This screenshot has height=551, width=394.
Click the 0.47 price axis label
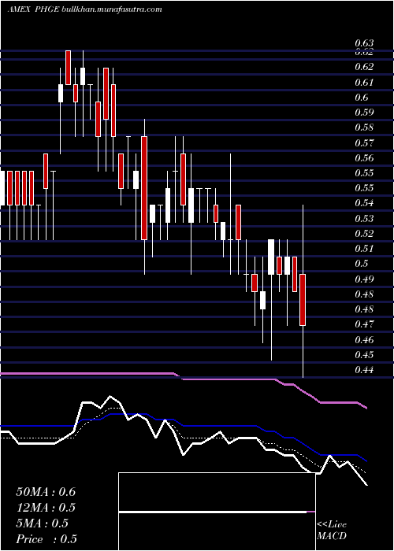click(x=364, y=324)
